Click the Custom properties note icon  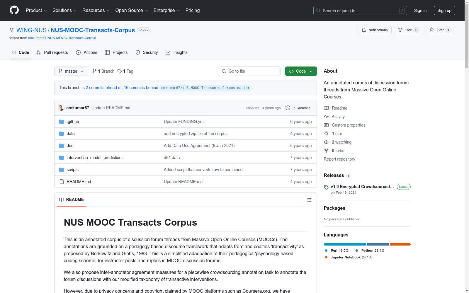coord(326,125)
